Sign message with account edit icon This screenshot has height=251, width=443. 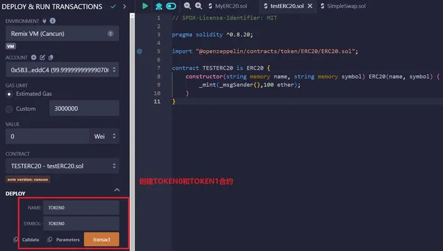(x=43, y=57)
